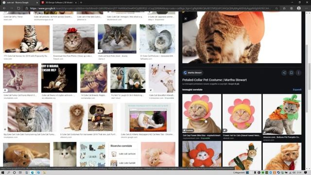The height and width of the screenshot is (175, 311).
Task: Go forward in the browser toolbar
Action: tap(12, 8)
